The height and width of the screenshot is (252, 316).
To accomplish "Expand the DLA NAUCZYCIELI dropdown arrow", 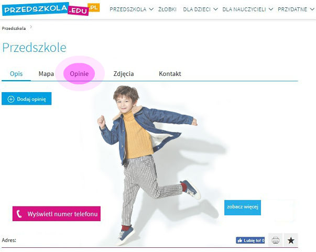I will (271, 9).
